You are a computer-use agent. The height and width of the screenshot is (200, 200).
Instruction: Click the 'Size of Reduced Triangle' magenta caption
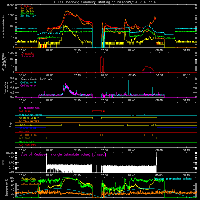click(63, 154)
